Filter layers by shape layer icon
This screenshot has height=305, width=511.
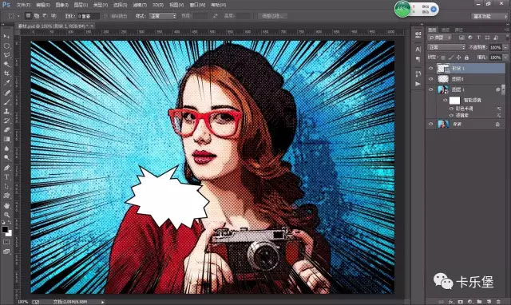tap(487, 38)
